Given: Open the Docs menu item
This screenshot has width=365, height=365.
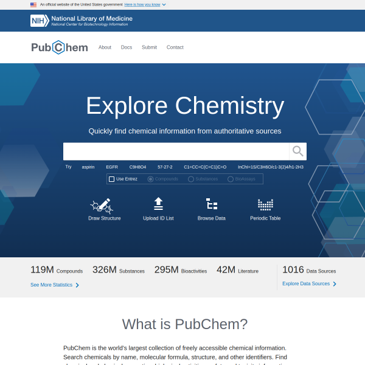Looking at the screenshot, I should pyautogui.click(x=127, y=47).
